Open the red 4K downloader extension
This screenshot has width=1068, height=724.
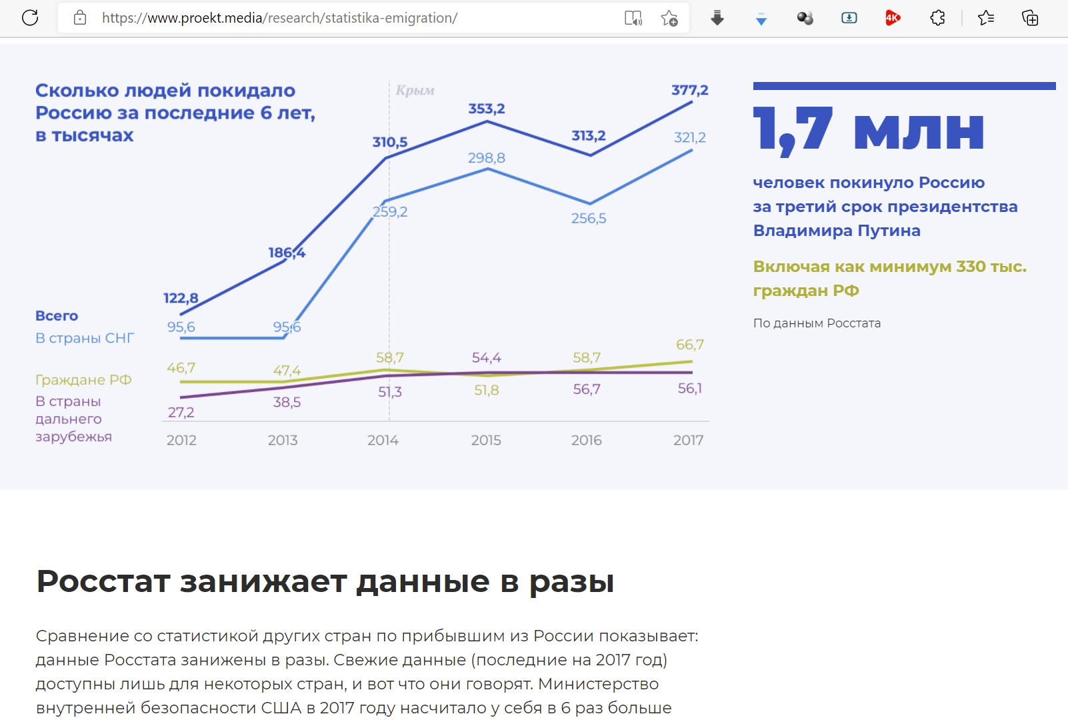(893, 18)
